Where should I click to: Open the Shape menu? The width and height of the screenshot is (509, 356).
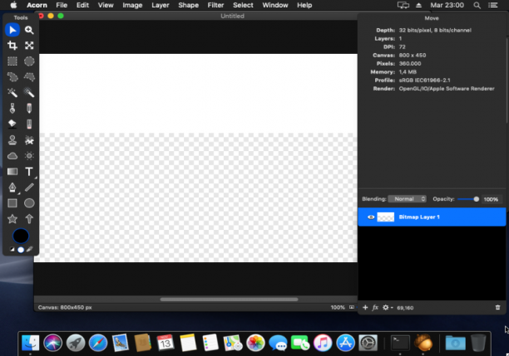click(x=188, y=5)
